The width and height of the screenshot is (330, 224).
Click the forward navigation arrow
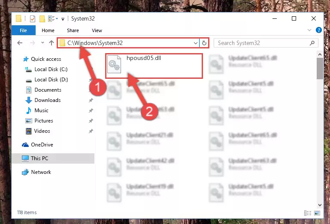pos(33,43)
